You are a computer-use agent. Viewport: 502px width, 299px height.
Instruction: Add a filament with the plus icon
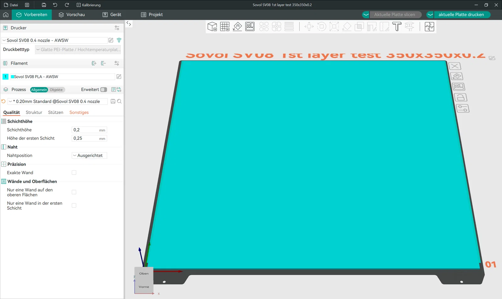94,63
